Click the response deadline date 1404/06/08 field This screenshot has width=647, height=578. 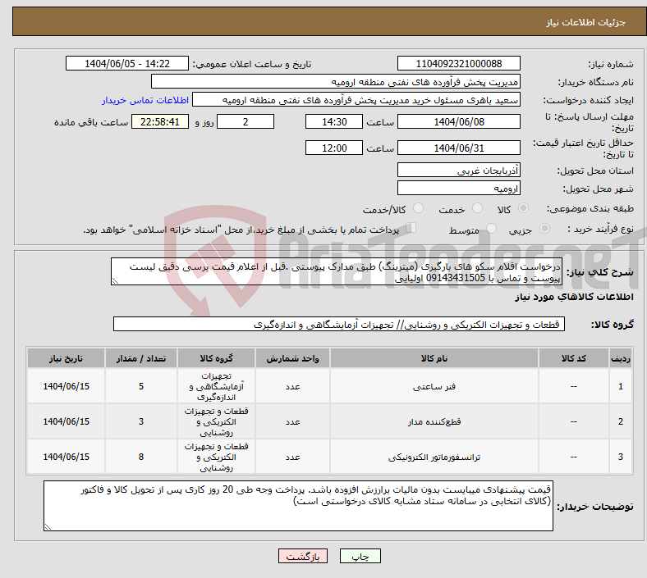point(458,121)
